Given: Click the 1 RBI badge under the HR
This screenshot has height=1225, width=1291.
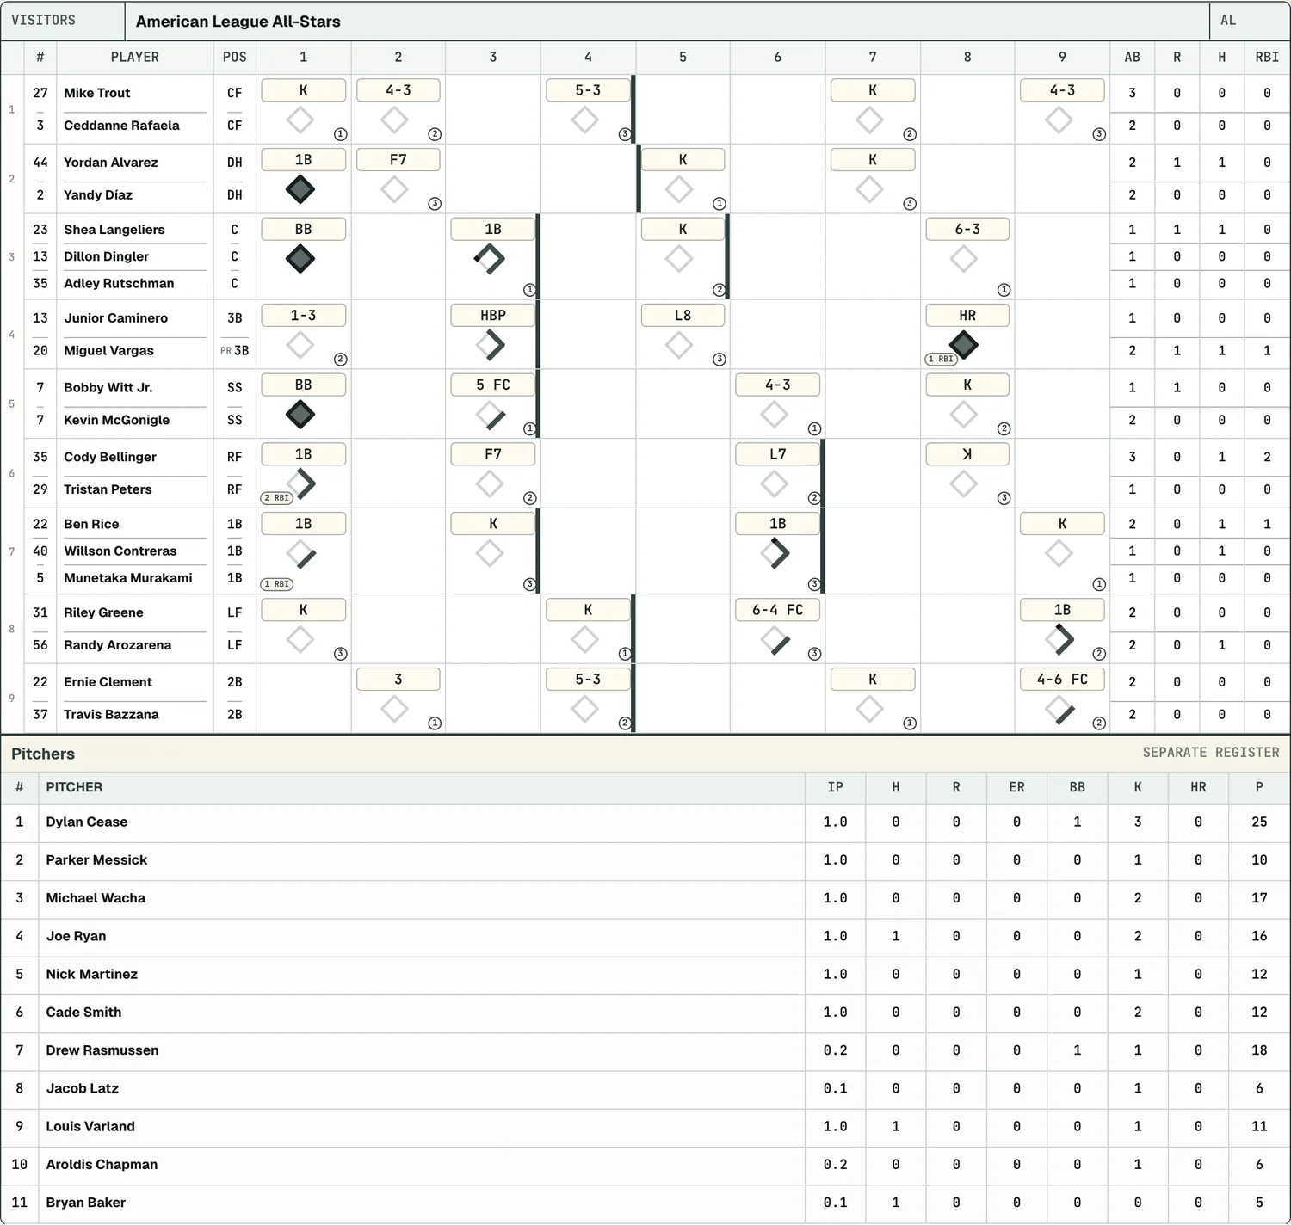Looking at the screenshot, I should (x=942, y=359).
